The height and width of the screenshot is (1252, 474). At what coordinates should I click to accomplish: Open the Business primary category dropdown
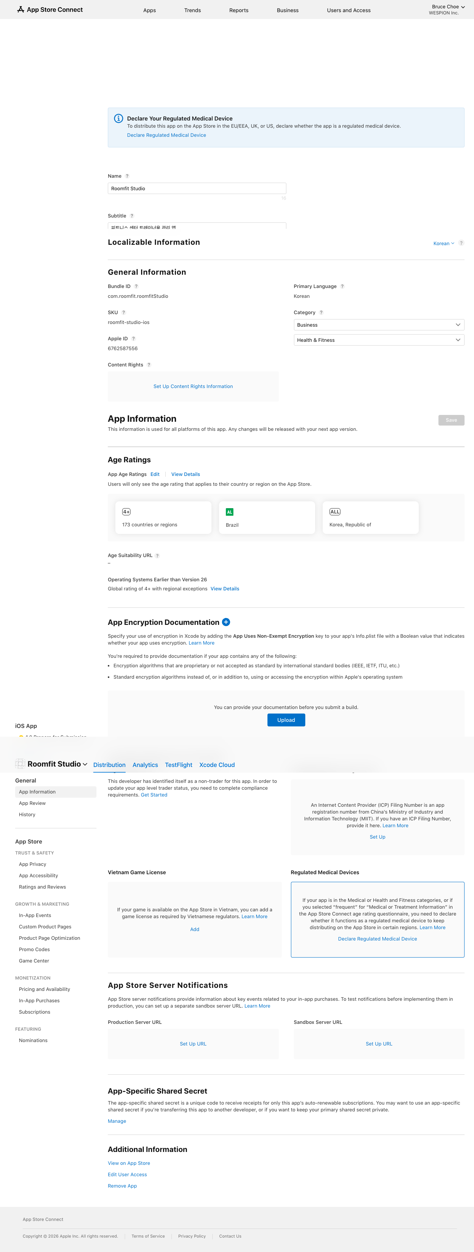(378, 325)
